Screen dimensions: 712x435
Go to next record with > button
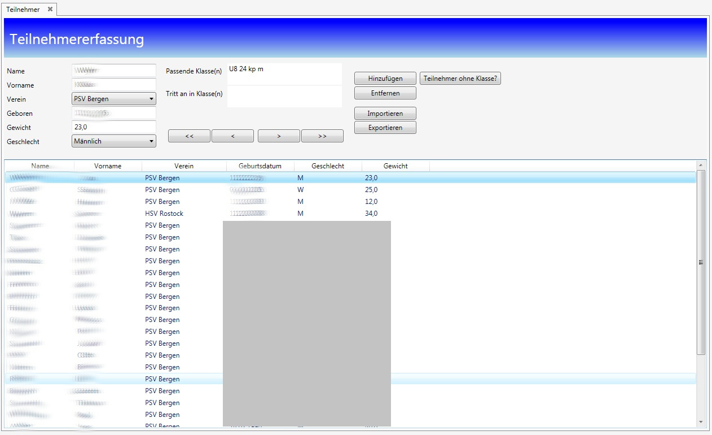(279, 136)
